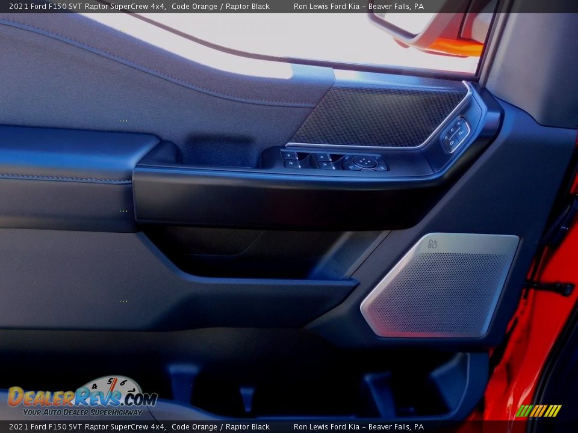Viewport: 578px width, 433px height.
Task: Click the top 2021 Ford F150 Raptor title
Action: (87, 6)
